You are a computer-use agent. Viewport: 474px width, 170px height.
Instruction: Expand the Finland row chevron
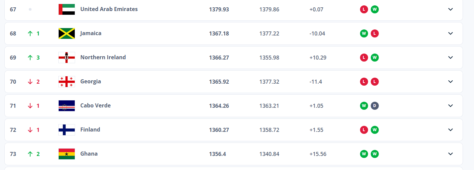pos(451,130)
